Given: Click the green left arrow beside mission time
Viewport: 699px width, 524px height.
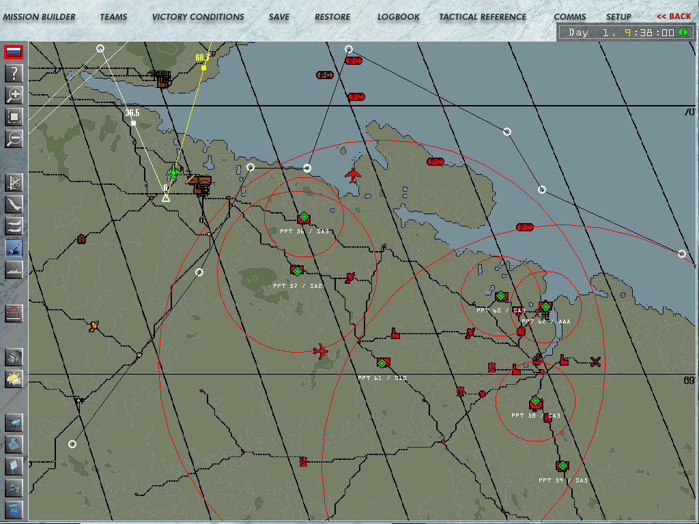Looking at the screenshot, I should tap(681, 32).
